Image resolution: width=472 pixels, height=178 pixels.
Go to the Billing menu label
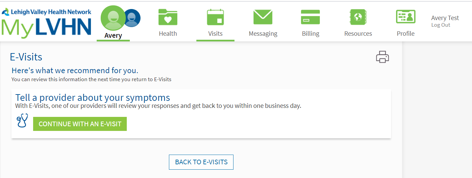[310, 34]
